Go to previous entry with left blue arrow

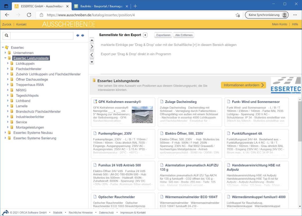pyautogui.click(x=78, y=35)
